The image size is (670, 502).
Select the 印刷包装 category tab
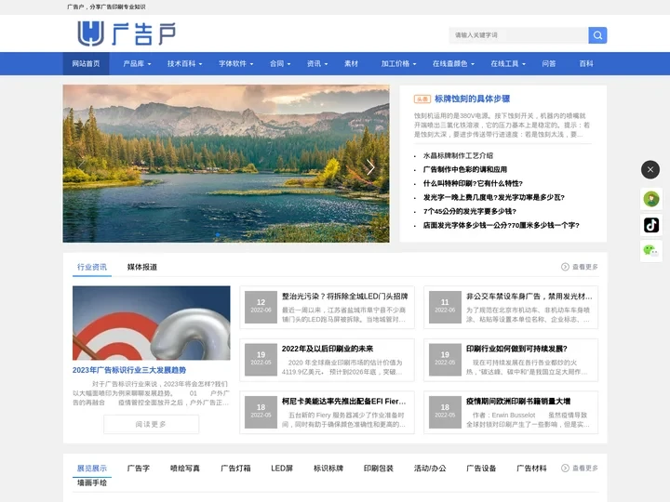click(378, 469)
